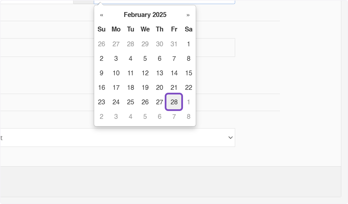This screenshot has width=348, height=204.
Task: Pick February 14 on the calendar
Action: pyautogui.click(x=174, y=73)
